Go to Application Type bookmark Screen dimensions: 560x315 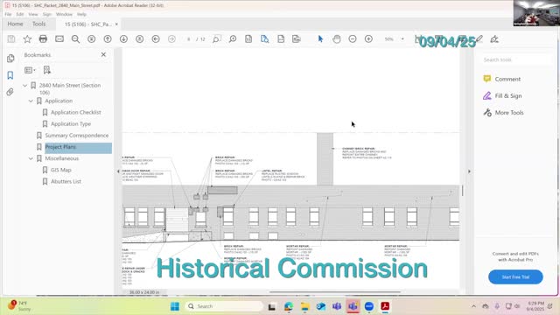click(x=71, y=124)
